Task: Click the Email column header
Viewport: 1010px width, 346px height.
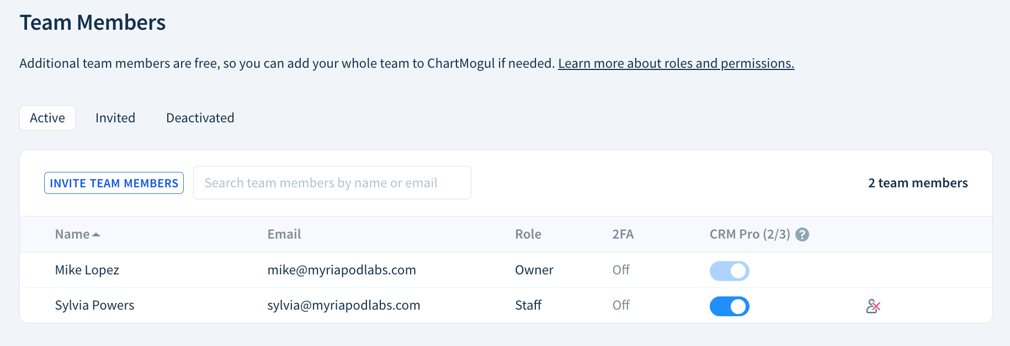Action: coord(283,234)
